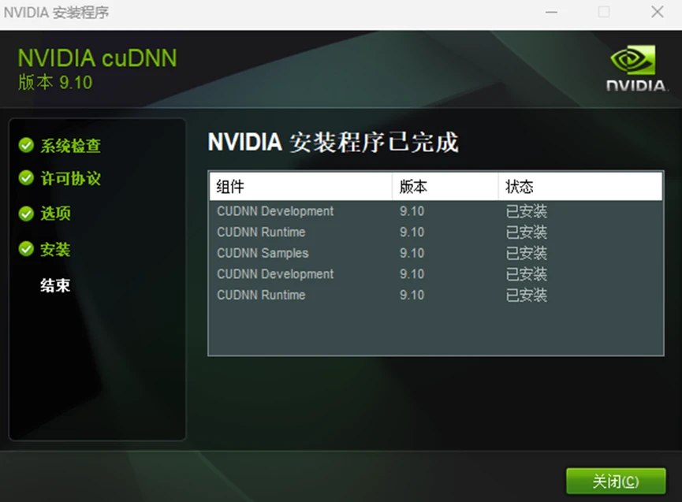Select the 选项 step label

tap(56, 214)
